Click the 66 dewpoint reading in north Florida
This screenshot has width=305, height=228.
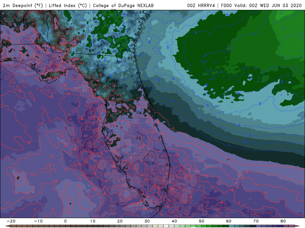[x=116, y=81]
